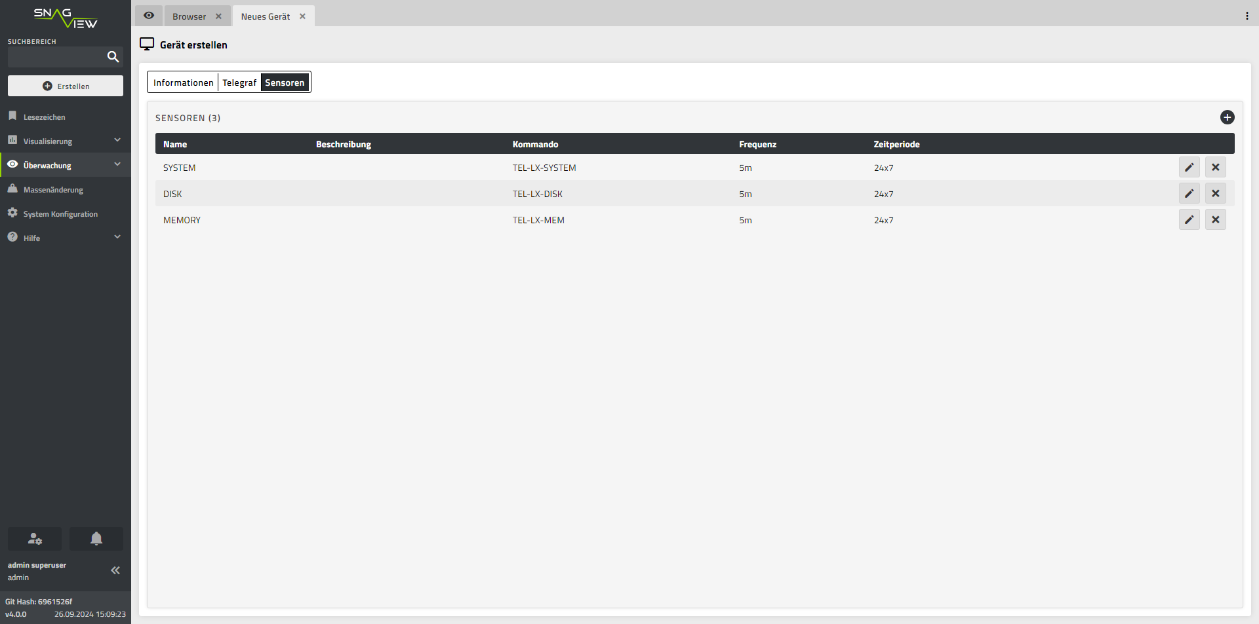
Task: Click the search magnifier icon
Action: tap(113, 57)
